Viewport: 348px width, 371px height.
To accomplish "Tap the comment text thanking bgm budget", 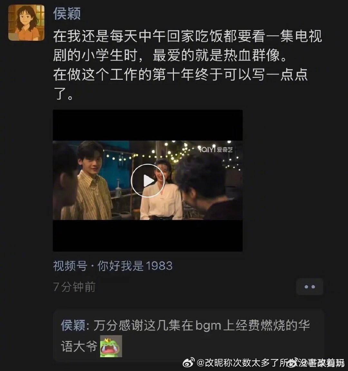I will [186, 336].
